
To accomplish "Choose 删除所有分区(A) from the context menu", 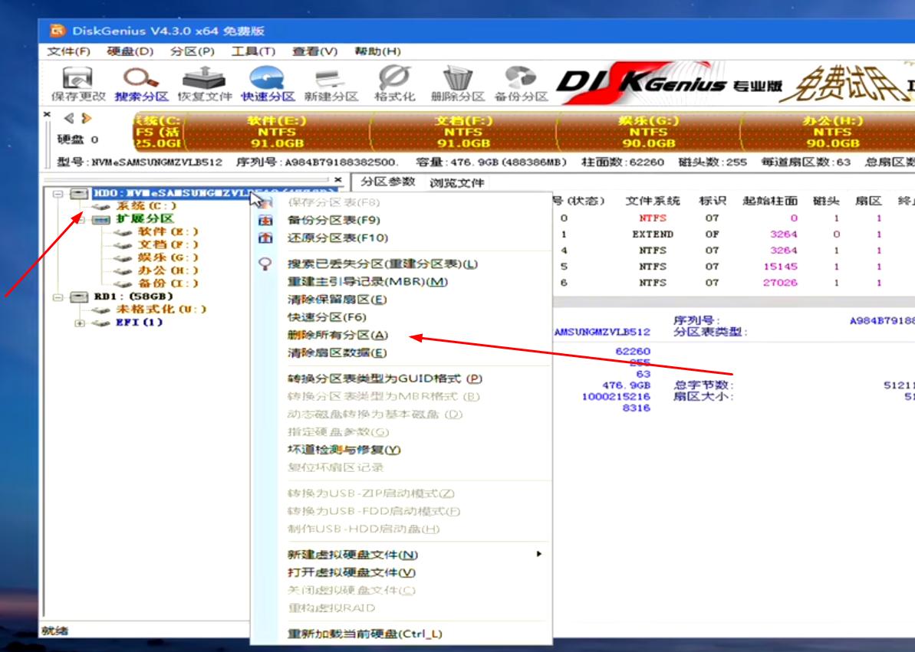I will 337,335.
